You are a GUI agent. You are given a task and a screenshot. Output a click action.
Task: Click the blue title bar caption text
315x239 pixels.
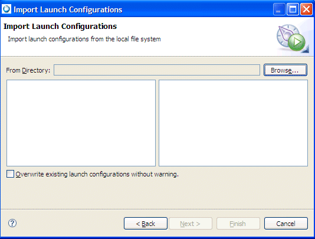[x=68, y=9]
